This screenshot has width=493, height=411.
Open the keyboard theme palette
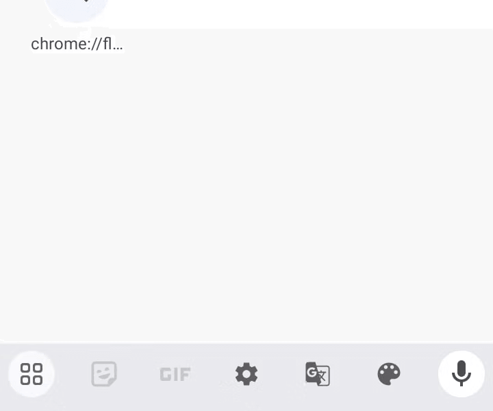pos(389,374)
